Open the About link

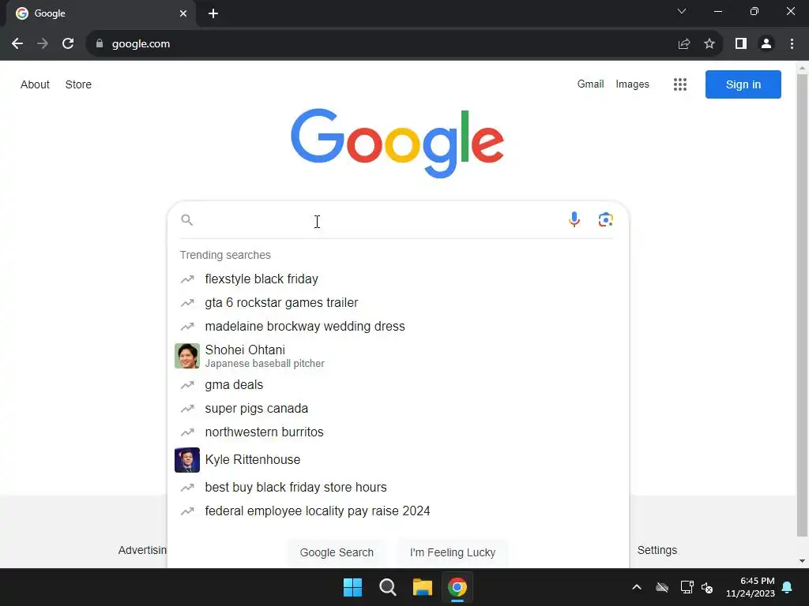click(35, 84)
